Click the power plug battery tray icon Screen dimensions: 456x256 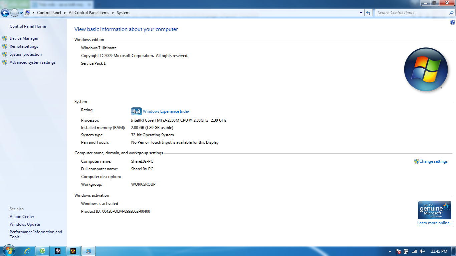(406, 251)
